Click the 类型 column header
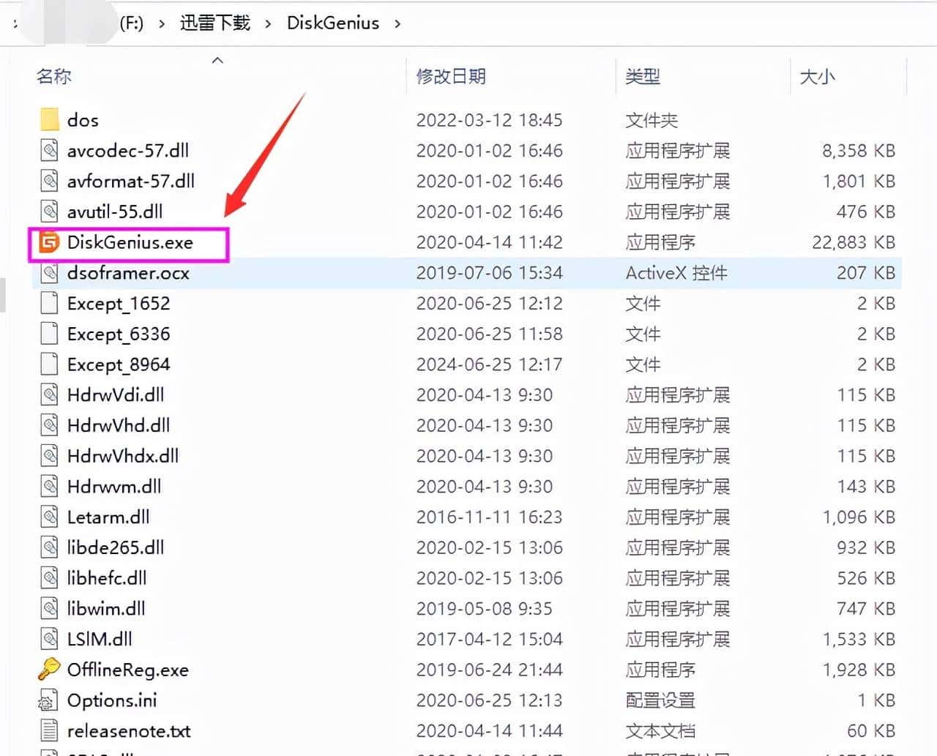The width and height of the screenshot is (937, 756). [643, 76]
